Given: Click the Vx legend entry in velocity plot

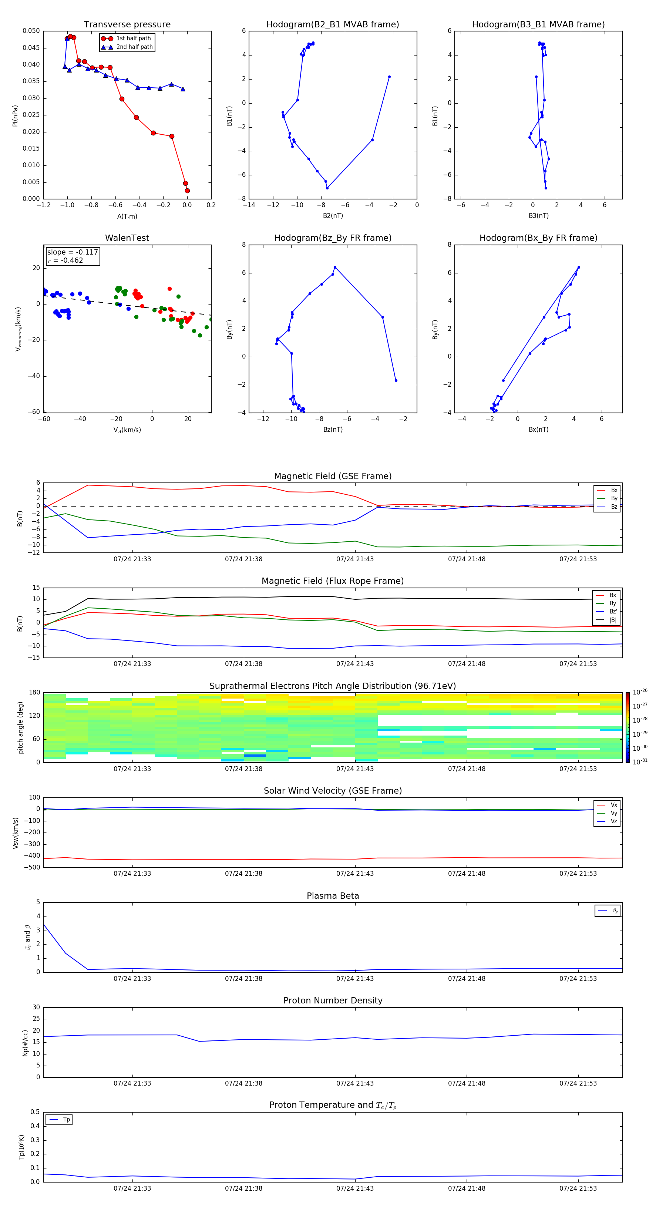Looking at the screenshot, I should pyautogui.click(x=608, y=805).
